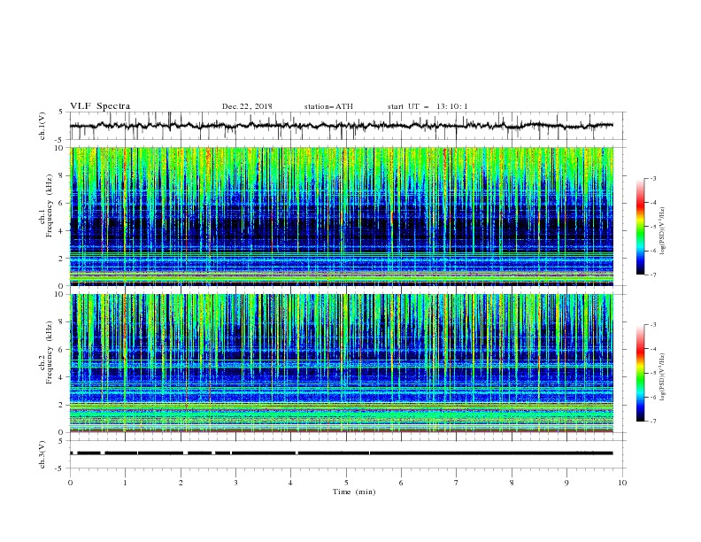Click the "-3" label on ch.1 colorbar
The height and width of the screenshot is (542, 701).
pos(652,178)
